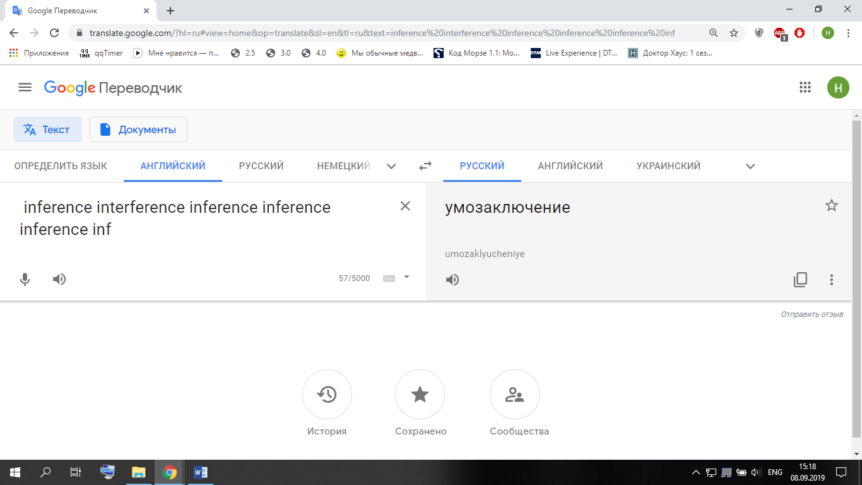Open История translation history
Viewport: 862px width, 485px height.
click(327, 404)
